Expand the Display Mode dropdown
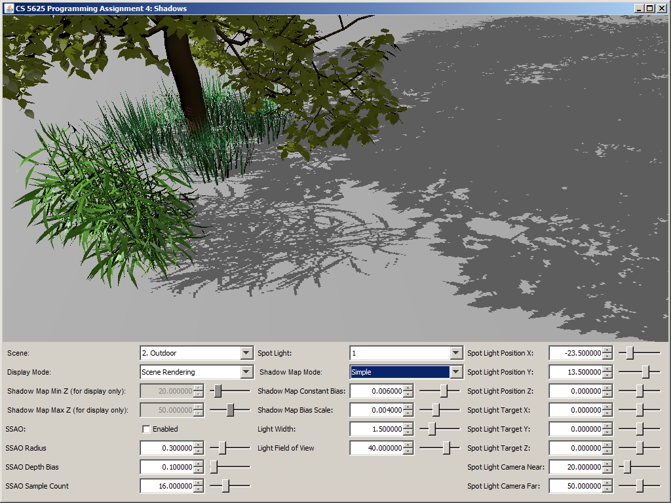This screenshot has width=671, height=503. (246, 372)
